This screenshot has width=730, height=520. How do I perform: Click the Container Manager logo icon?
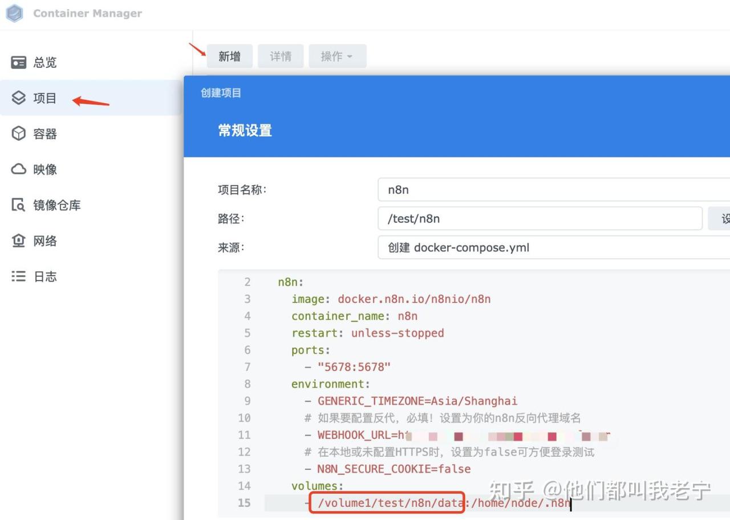(14, 13)
